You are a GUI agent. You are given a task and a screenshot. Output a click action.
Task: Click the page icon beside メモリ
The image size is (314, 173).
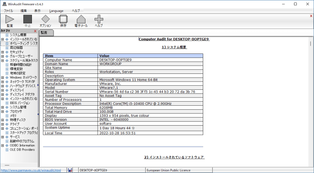tap(7, 115)
